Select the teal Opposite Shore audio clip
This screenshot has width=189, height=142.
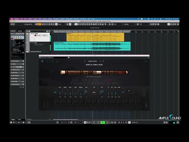pos(92,46)
